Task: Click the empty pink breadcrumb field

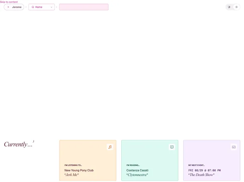Action: (x=84, y=7)
